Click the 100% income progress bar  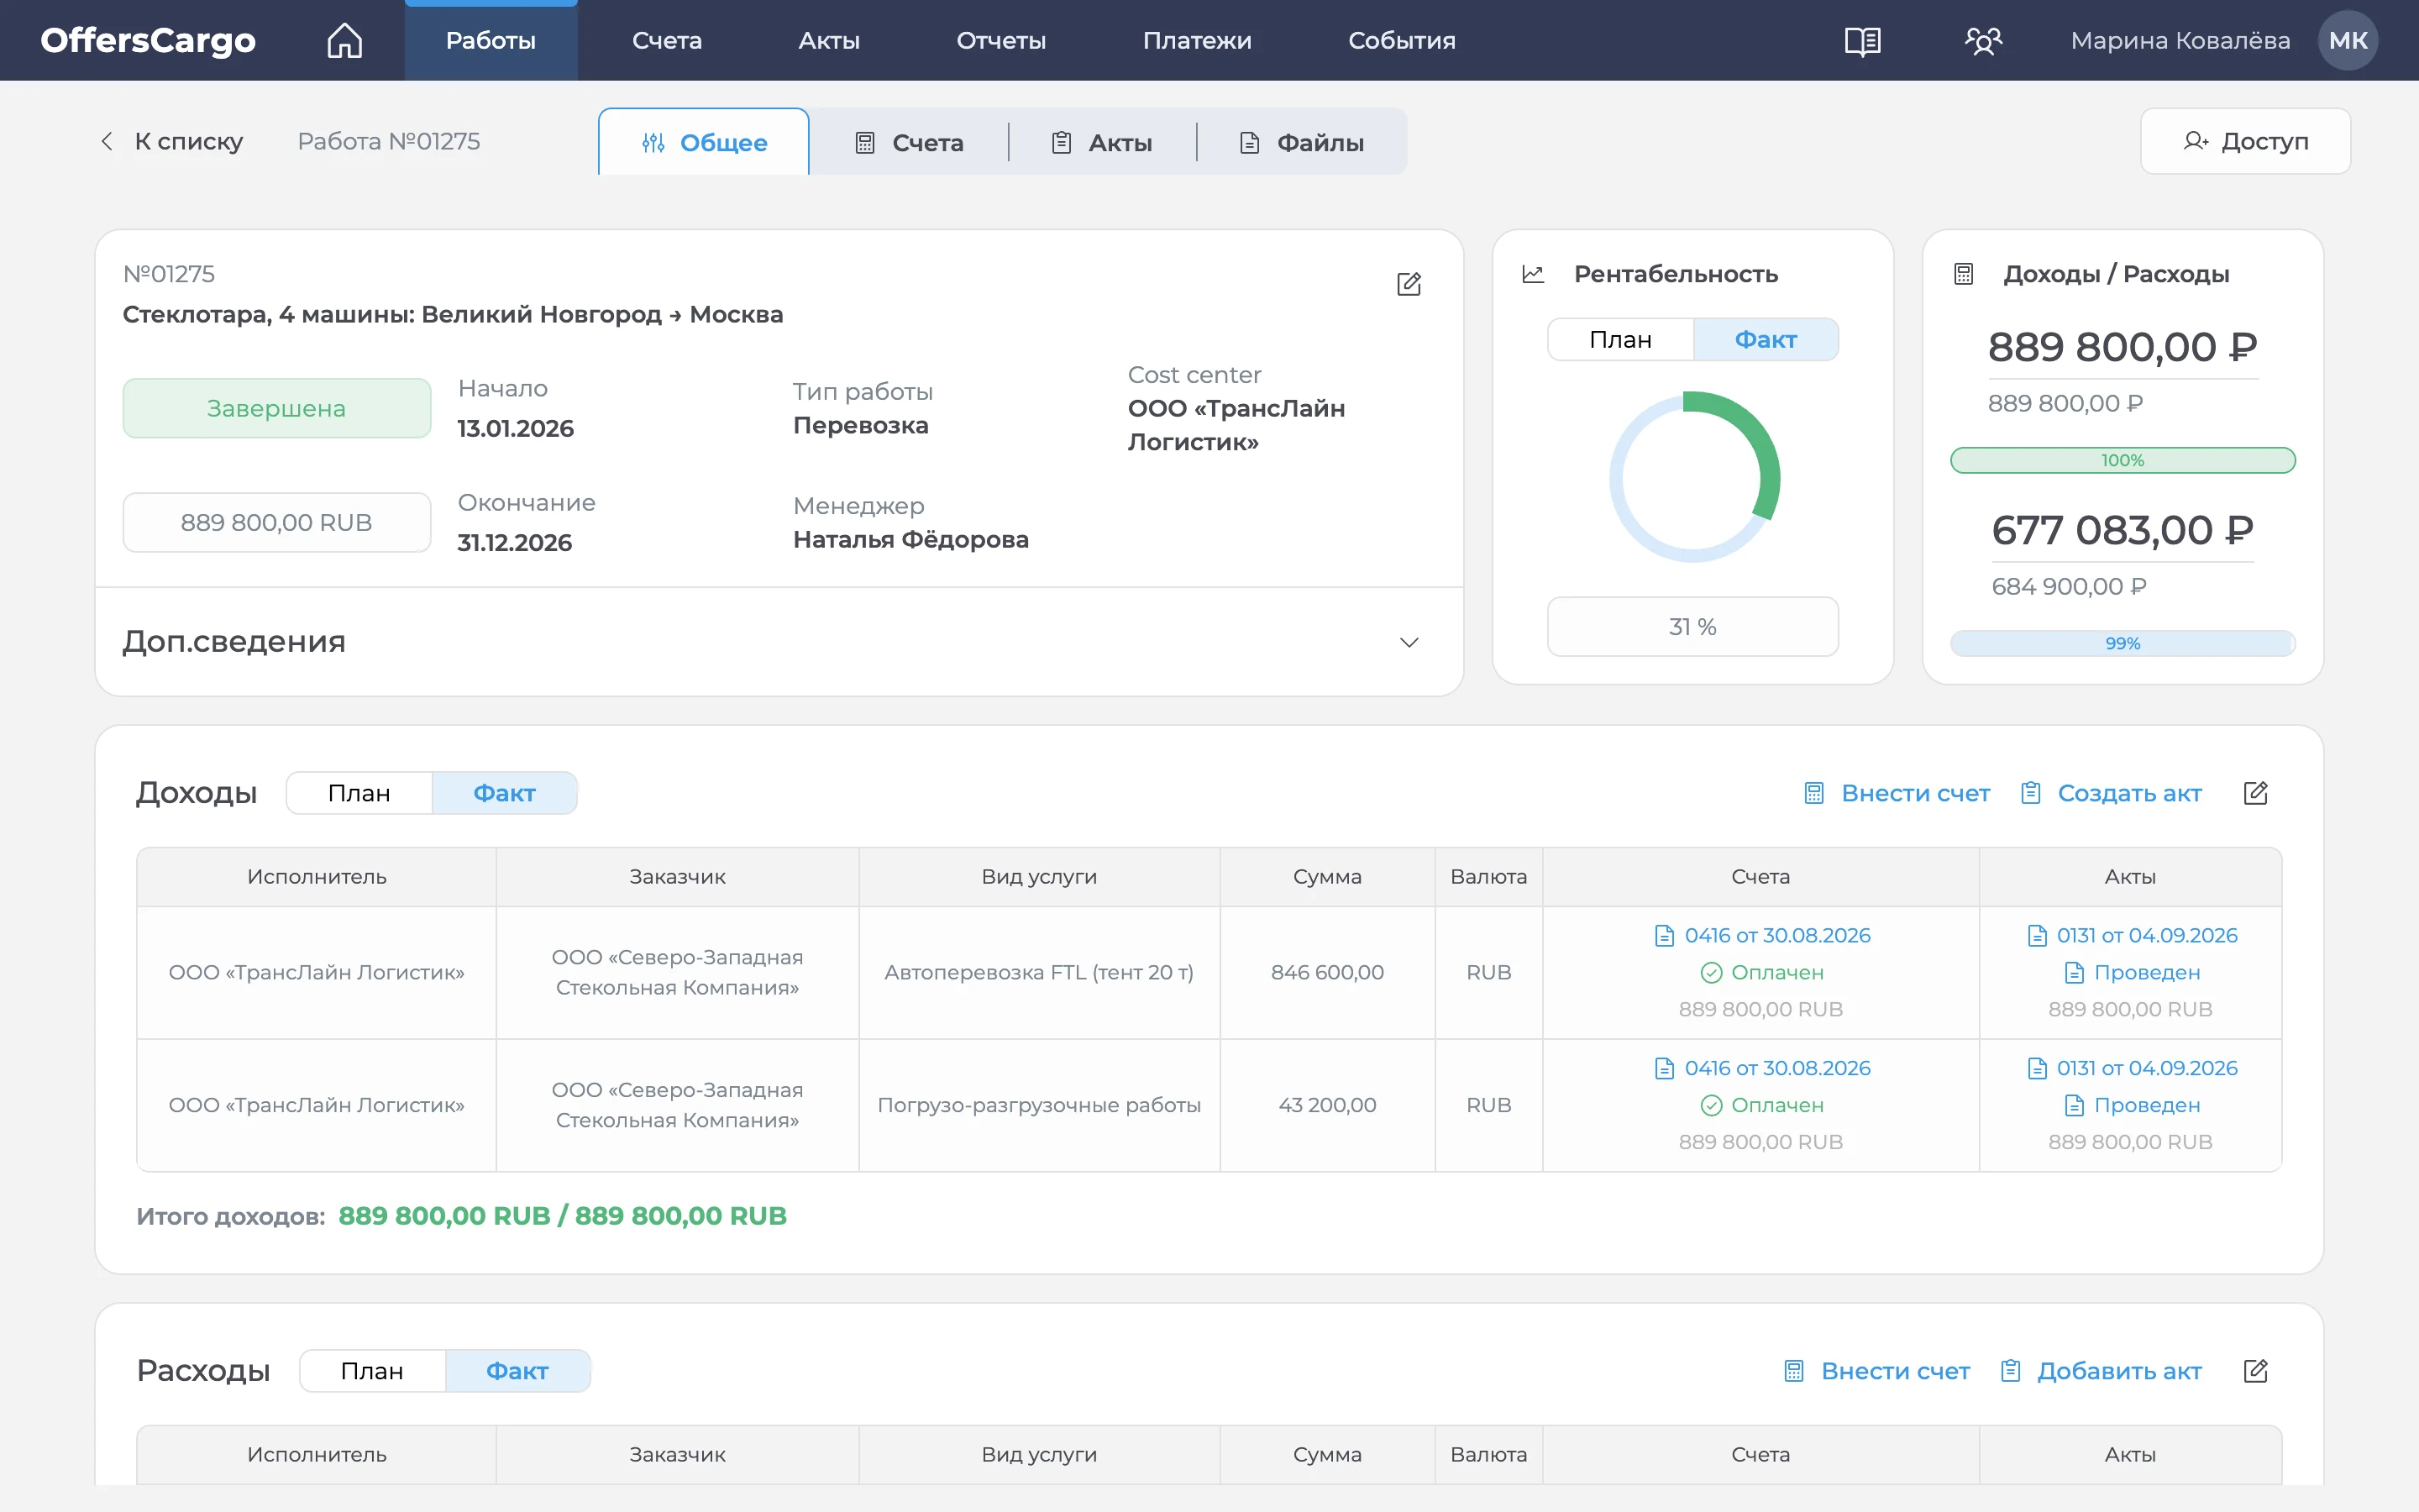2123,461
